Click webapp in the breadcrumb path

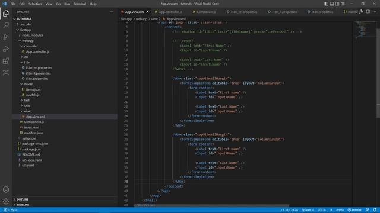tap(141, 19)
